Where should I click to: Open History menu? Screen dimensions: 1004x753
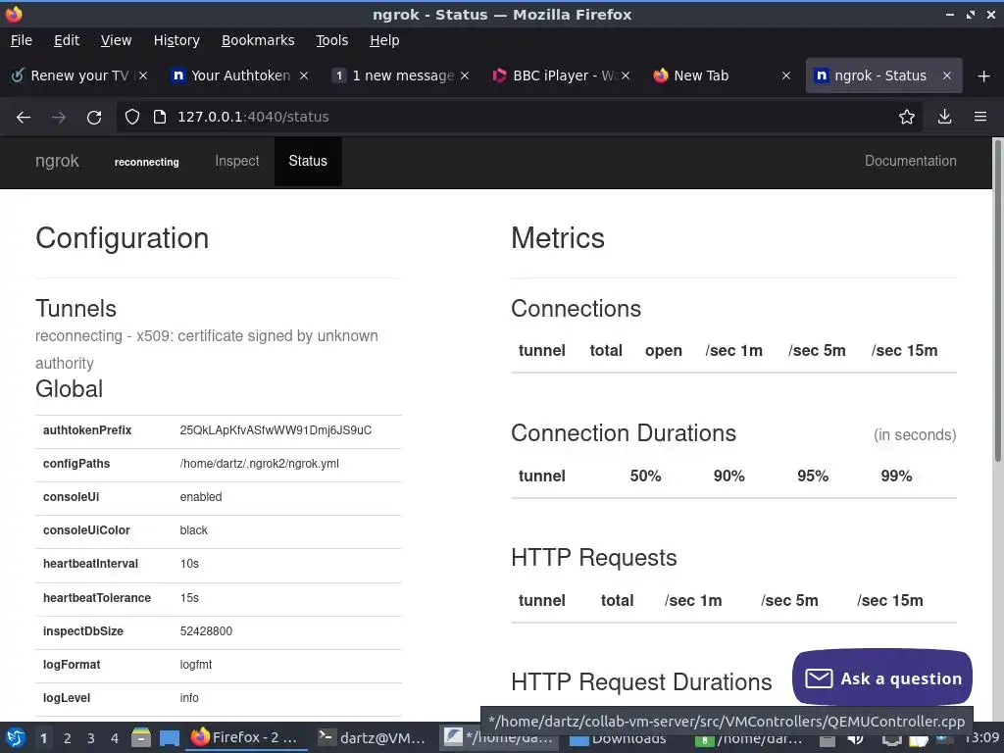pyautogui.click(x=176, y=40)
